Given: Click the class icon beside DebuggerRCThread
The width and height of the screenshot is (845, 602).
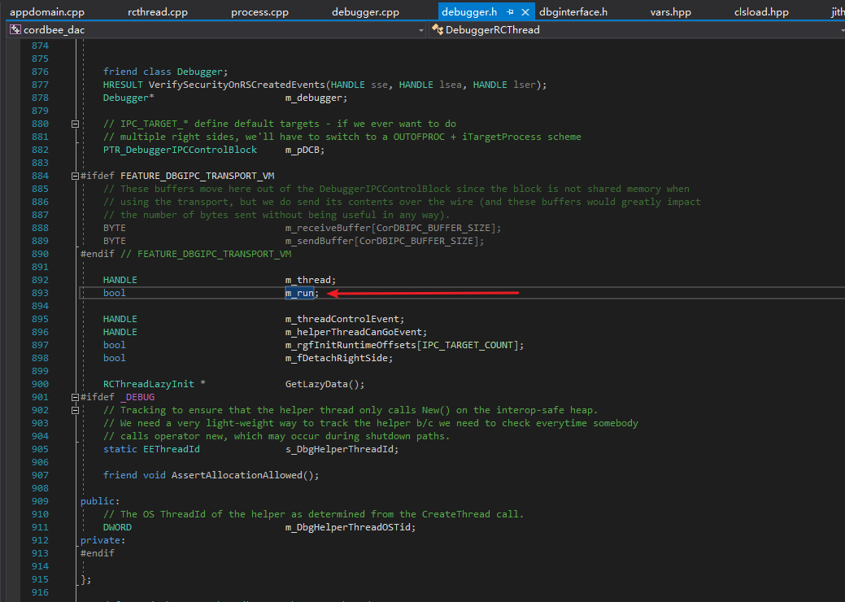Looking at the screenshot, I should [438, 30].
